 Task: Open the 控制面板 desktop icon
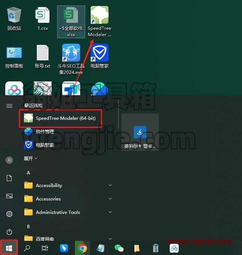tap(14, 57)
